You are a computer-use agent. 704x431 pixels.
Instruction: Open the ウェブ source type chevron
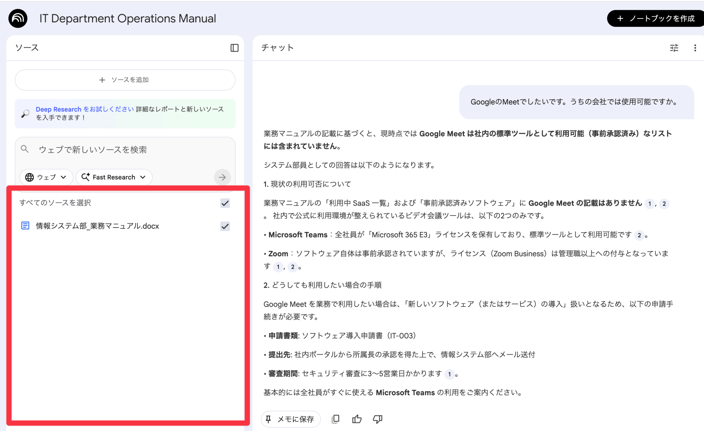[x=64, y=177]
